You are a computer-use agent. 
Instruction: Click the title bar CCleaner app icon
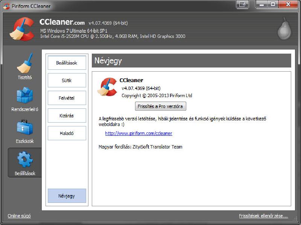tap(6, 6)
